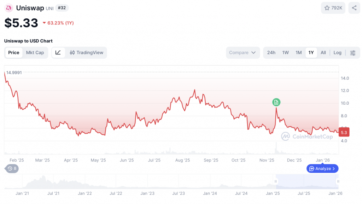Expand the Compare dropdown
The width and height of the screenshot is (362, 204).
(x=243, y=53)
